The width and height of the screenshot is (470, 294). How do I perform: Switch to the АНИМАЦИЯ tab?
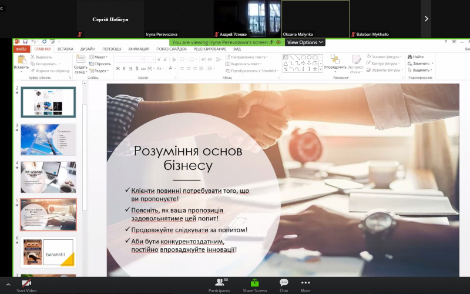[139, 49]
